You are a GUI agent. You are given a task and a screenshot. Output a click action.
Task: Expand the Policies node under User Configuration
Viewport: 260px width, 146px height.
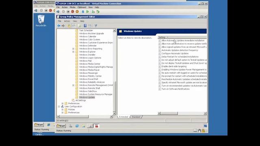[x=63, y=109]
